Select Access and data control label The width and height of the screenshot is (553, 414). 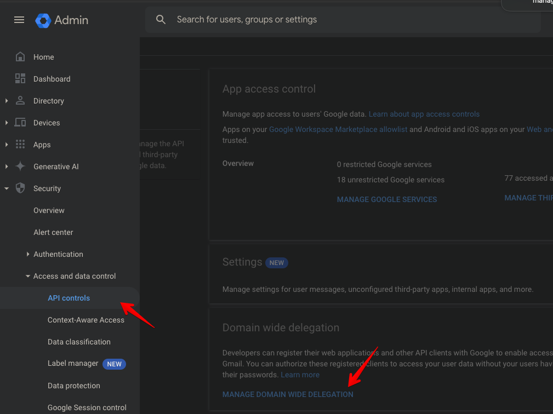tap(75, 276)
